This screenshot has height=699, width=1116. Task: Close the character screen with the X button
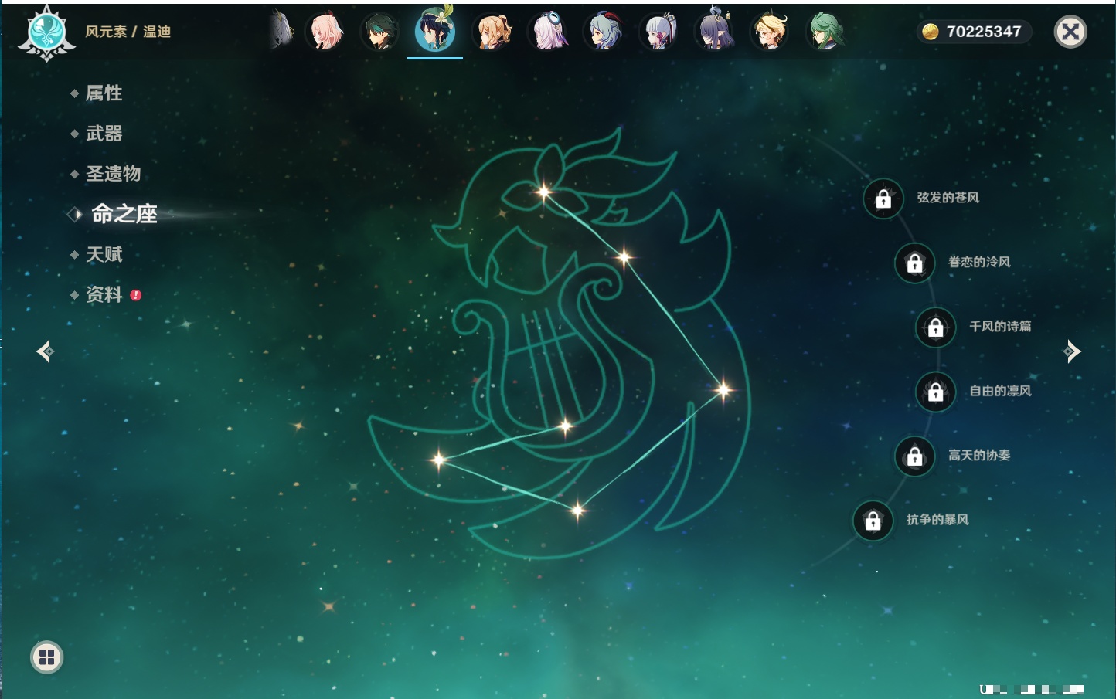1070,32
